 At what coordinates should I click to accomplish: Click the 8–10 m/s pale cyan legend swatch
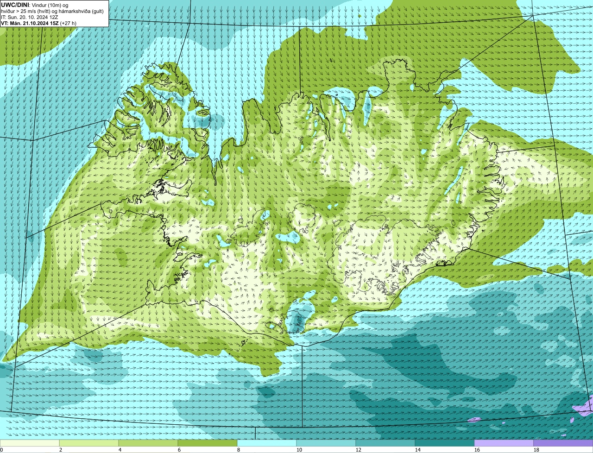pos(267,443)
